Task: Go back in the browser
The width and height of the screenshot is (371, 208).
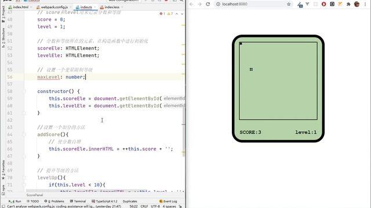Action: [x=191, y=4]
